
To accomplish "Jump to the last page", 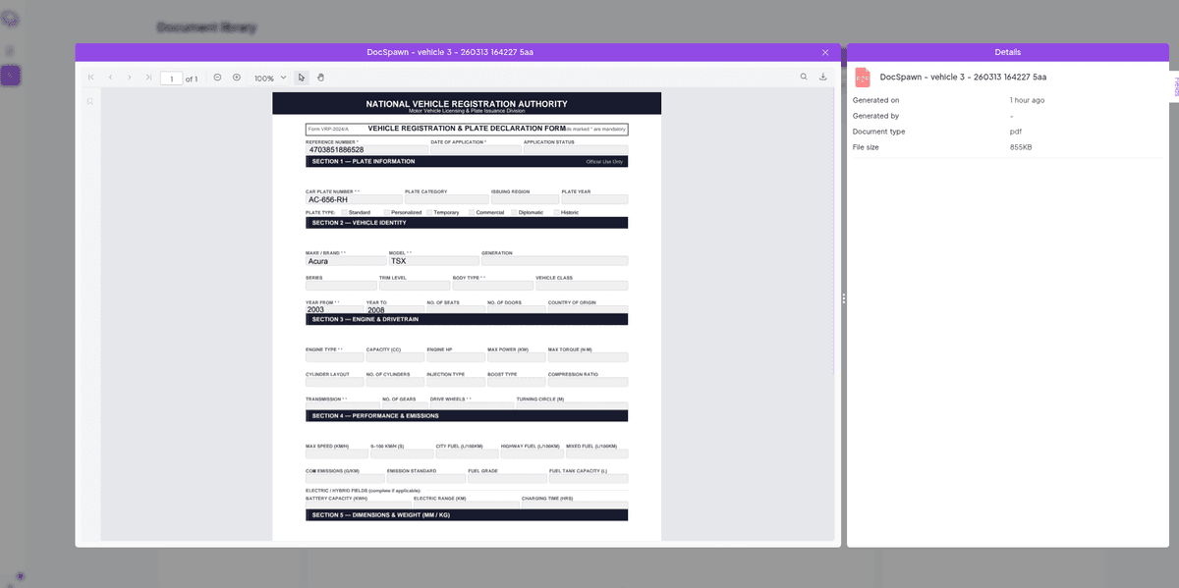I will [x=149, y=77].
